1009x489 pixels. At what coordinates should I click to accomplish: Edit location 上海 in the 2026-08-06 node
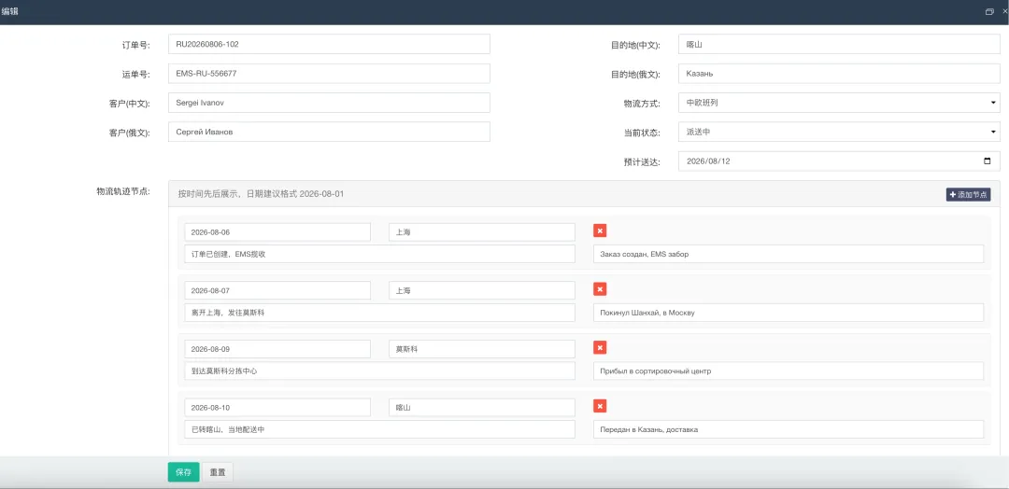point(482,232)
